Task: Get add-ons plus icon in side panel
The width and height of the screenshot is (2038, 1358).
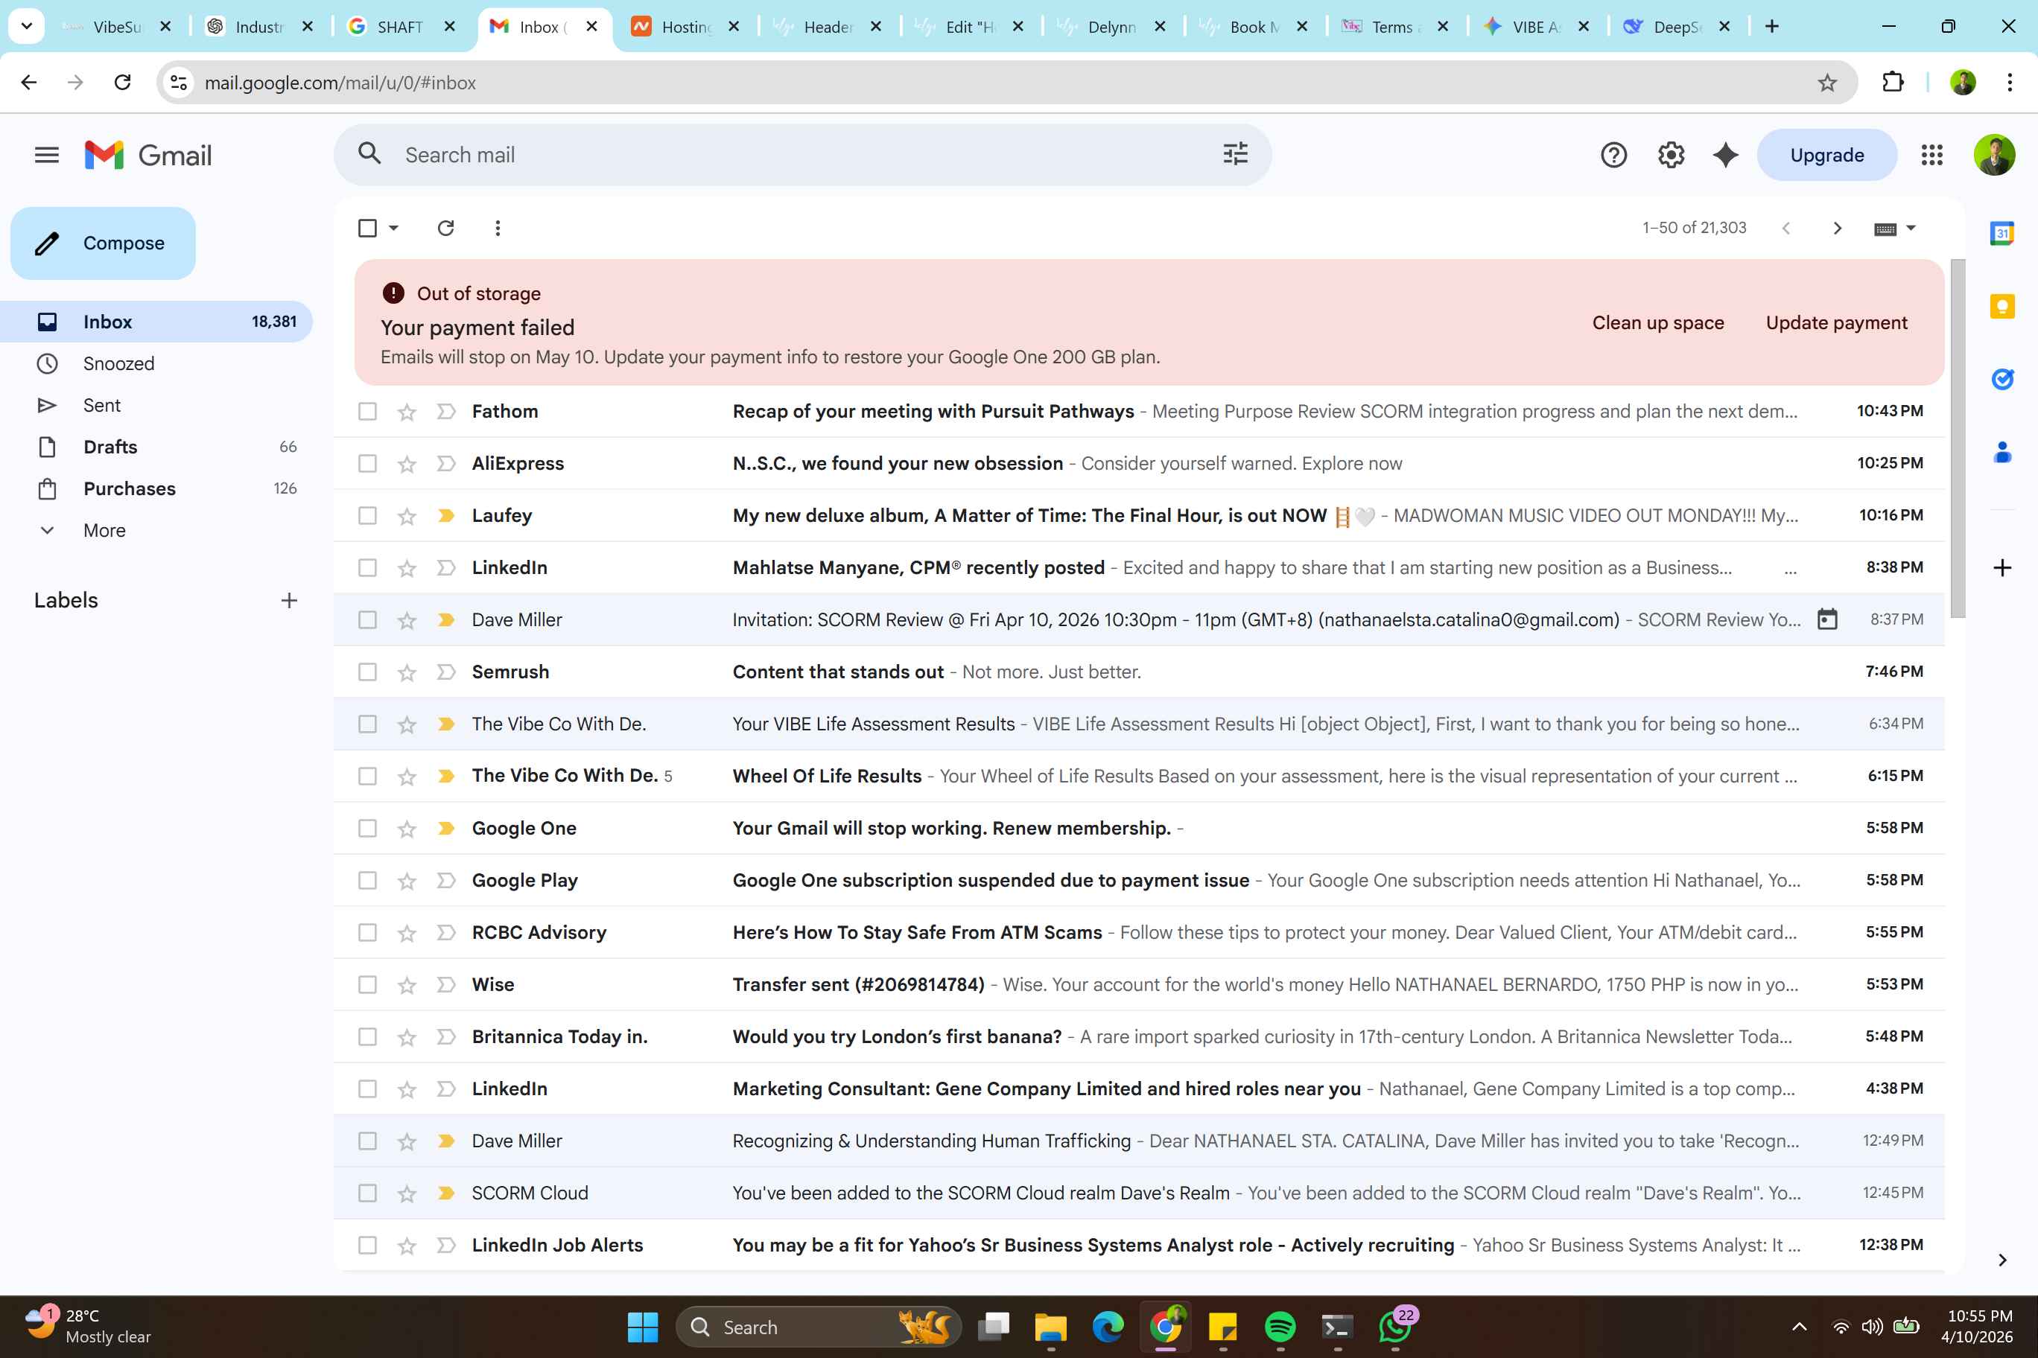Action: point(2002,568)
